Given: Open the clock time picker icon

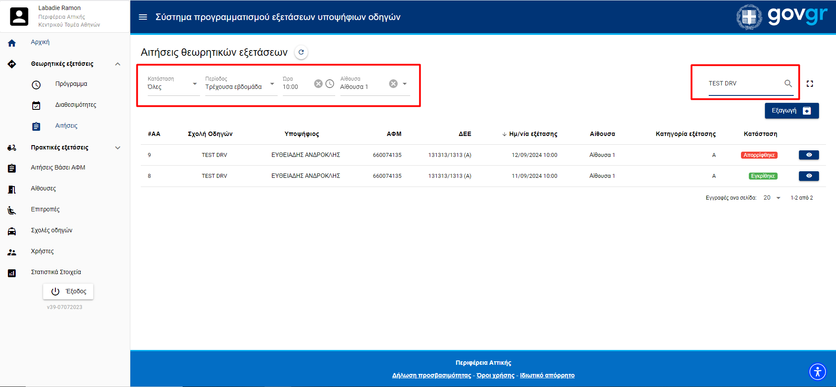Looking at the screenshot, I should pyautogui.click(x=330, y=84).
